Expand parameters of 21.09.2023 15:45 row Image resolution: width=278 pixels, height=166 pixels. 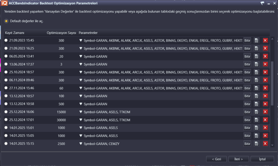(x=81, y=40)
